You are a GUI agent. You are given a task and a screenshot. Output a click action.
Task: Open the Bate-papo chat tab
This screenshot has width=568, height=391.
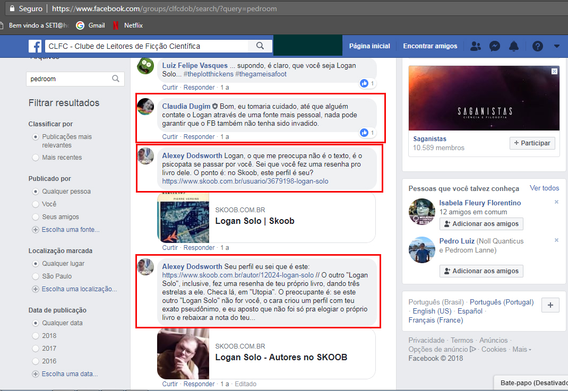(531, 383)
